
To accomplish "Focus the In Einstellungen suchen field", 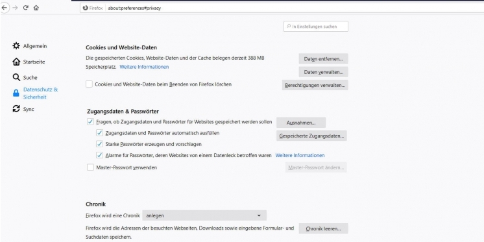I will [x=316, y=26].
